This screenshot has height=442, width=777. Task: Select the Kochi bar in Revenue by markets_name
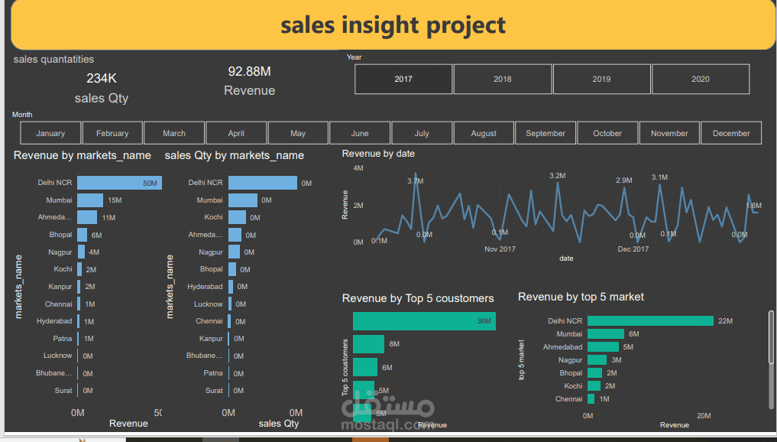81,268
